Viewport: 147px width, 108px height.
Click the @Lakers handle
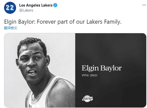point(26,10)
